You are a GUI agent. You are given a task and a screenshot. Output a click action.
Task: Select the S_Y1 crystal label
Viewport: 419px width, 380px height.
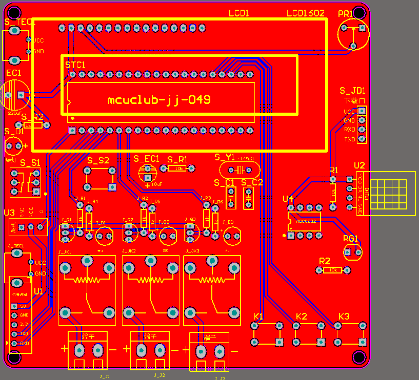[224, 157]
